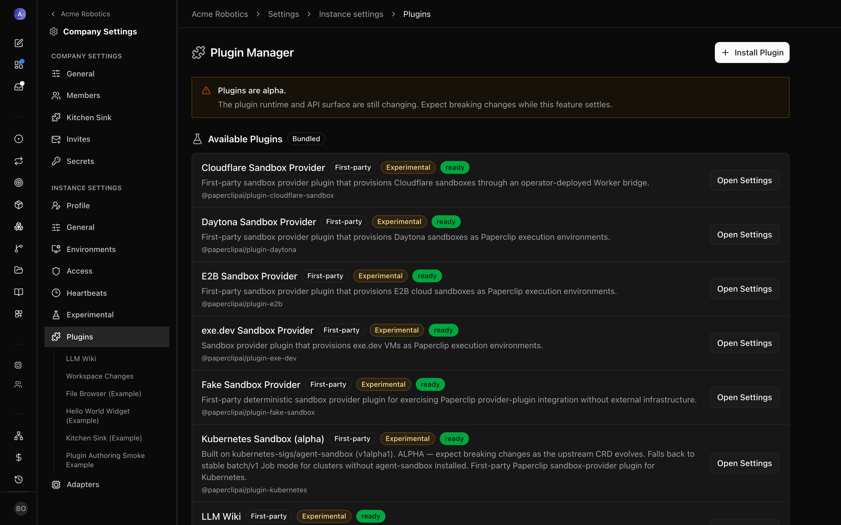Image resolution: width=841 pixels, height=525 pixels.
Task: Click the LLM Wiki plugin title
Action: click(221, 516)
